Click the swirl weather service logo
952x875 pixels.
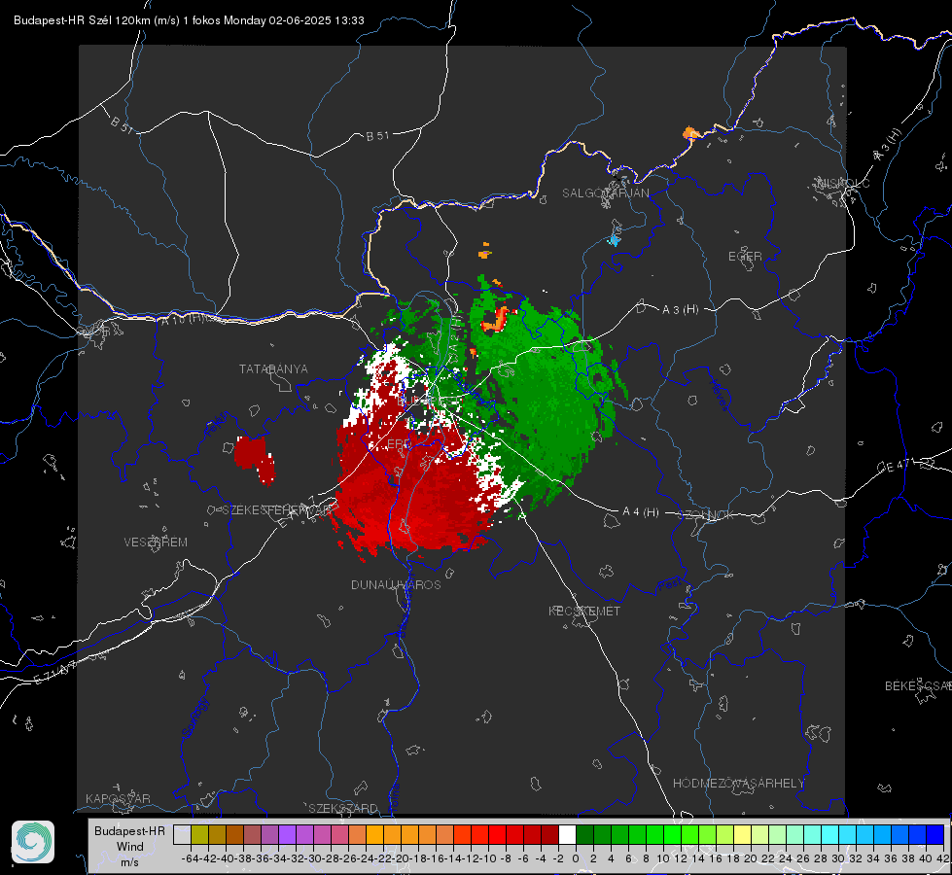pos(33,842)
